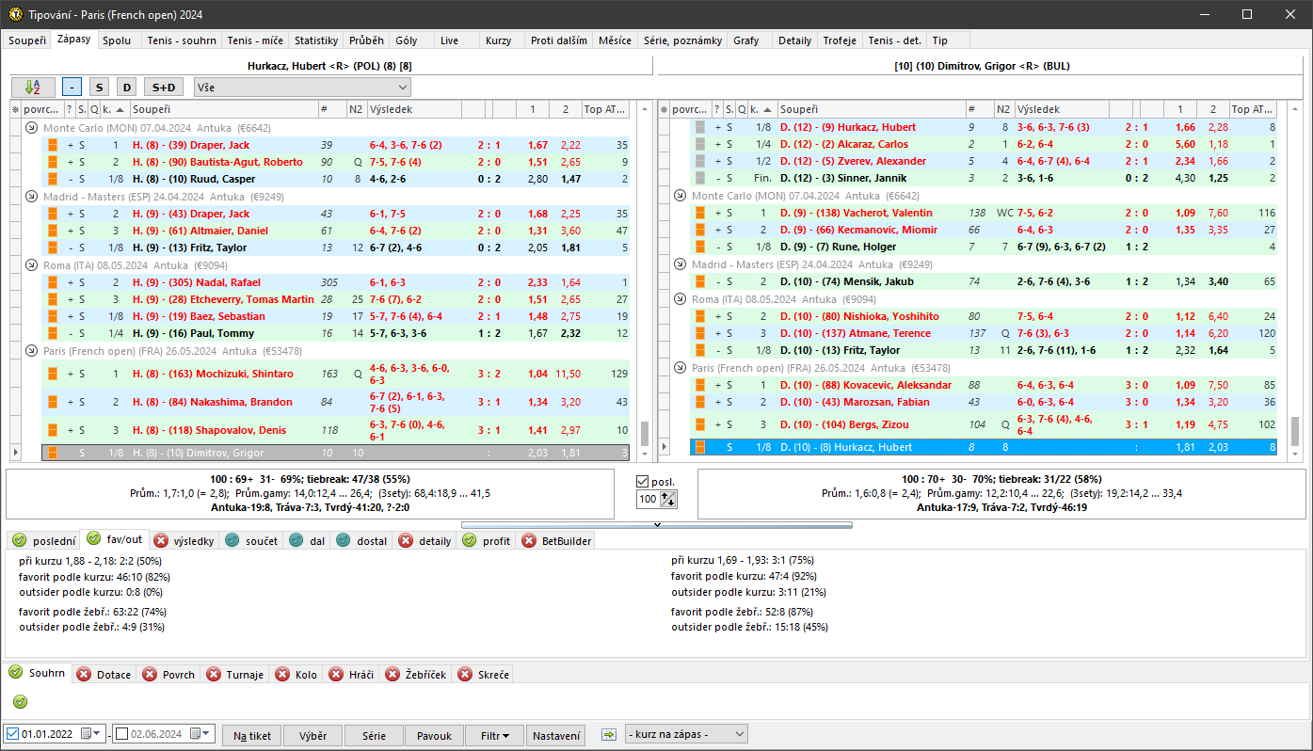1313x751 pixels.
Task: Collapse the Monte Carlo group in Hurkacz's list
Action: coord(32,128)
